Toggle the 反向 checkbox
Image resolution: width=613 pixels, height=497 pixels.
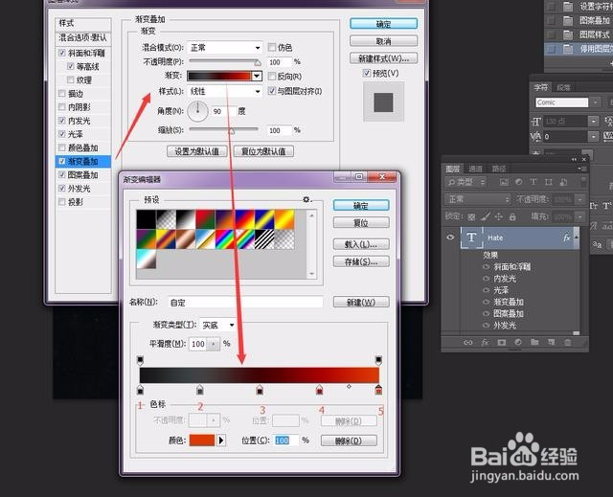click(x=272, y=77)
